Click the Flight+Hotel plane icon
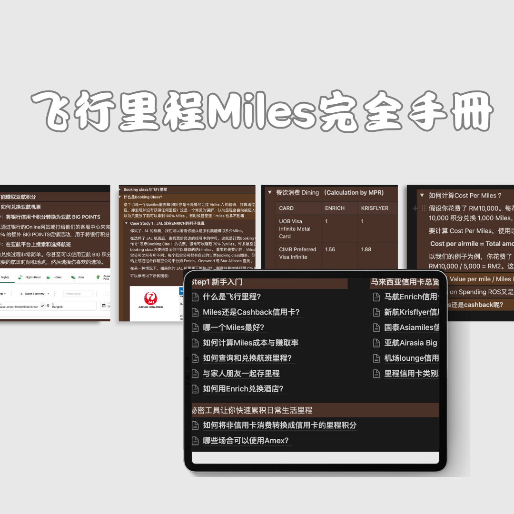Viewport: 514px width, 514px height. coord(20,277)
